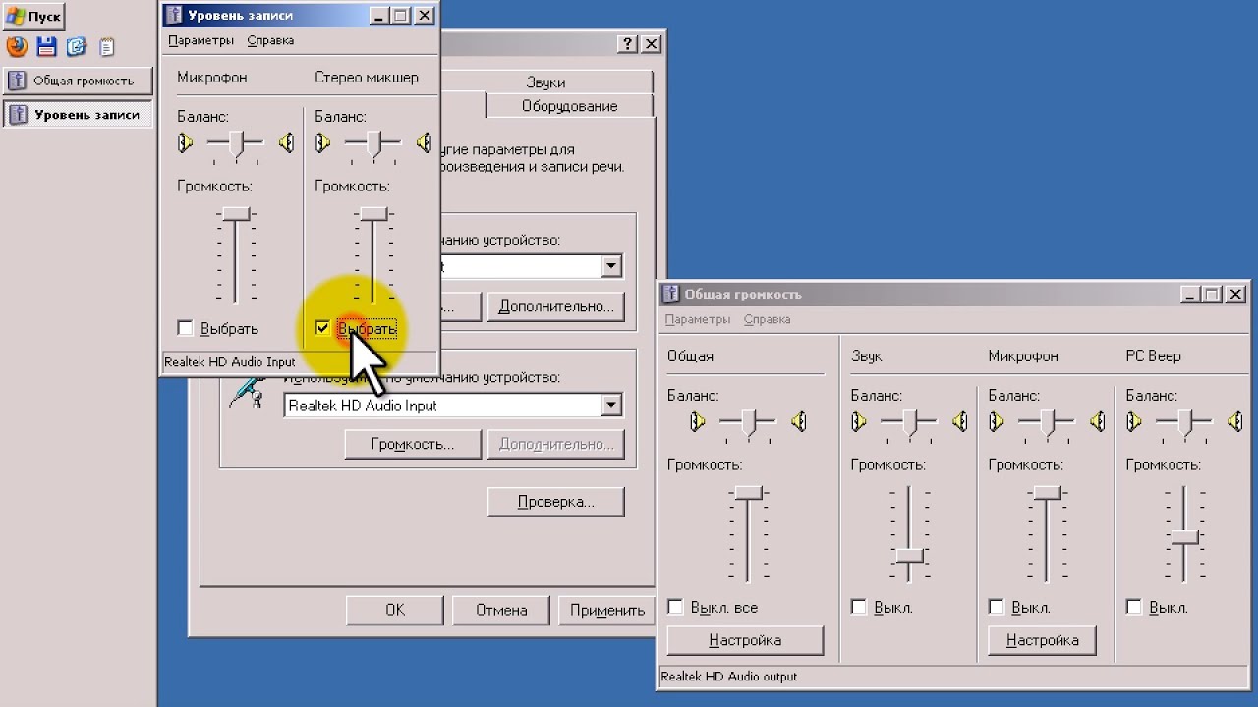Click left speaker icon under Стерео микшер balance
This screenshot has width=1258, height=707.
(x=322, y=143)
